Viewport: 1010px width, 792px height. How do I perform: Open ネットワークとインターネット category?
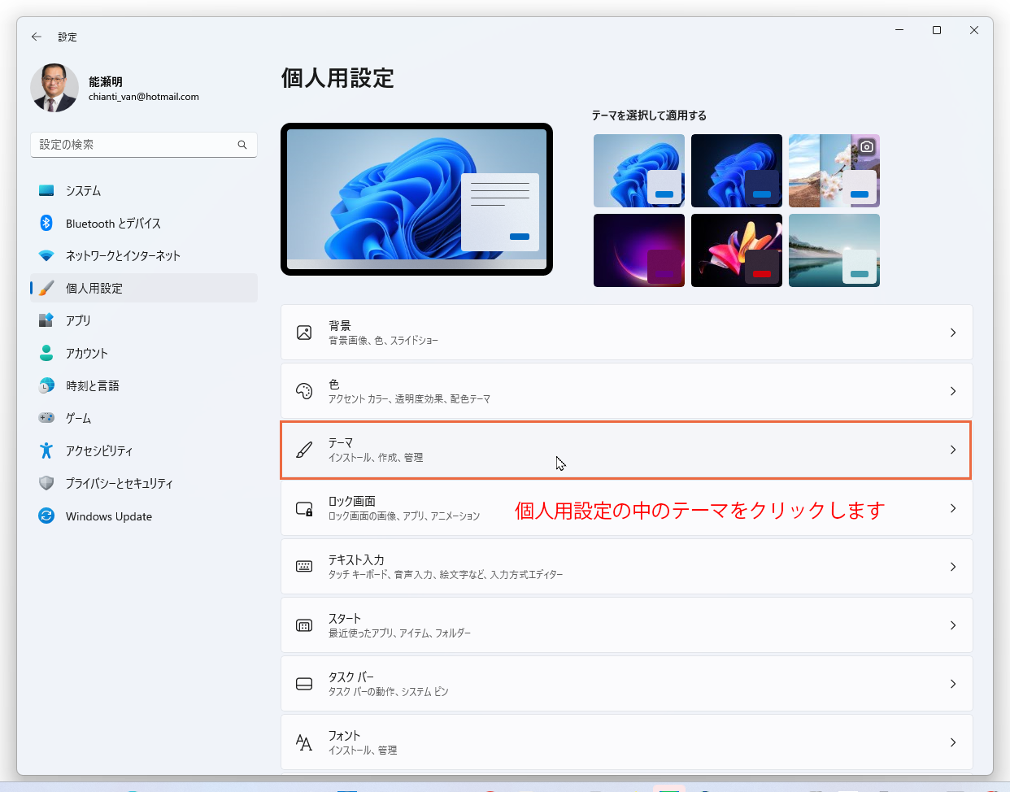coord(144,255)
